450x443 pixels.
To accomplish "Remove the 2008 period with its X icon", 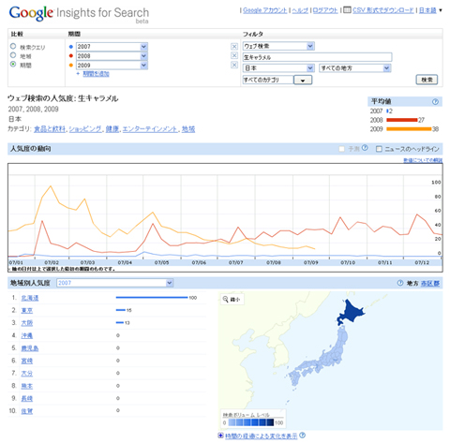I will point(234,55).
